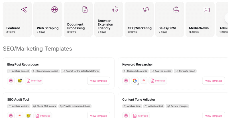The image size is (228, 118).
Task: Click the 'Analyze website' step tag
Action: tap(19, 106)
